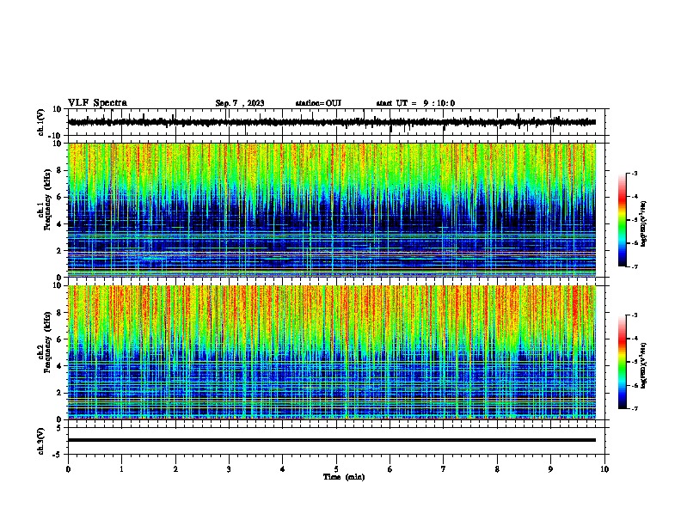Click inside the ch.1 spectrogram panel

332,210
